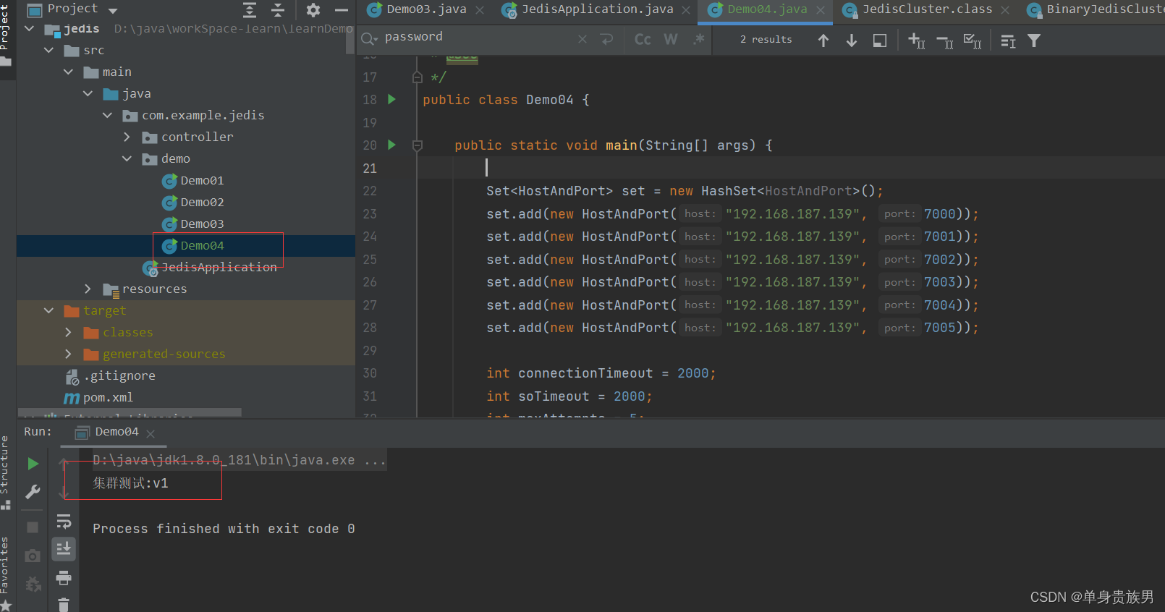Open run configuration settings with the wrench icon
This screenshot has height=612, width=1165.
click(33, 493)
